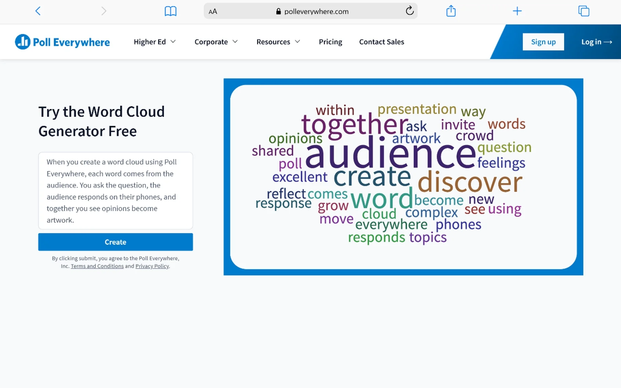
Task: Tap the Safari forward arrow
Action: point(104,11)
